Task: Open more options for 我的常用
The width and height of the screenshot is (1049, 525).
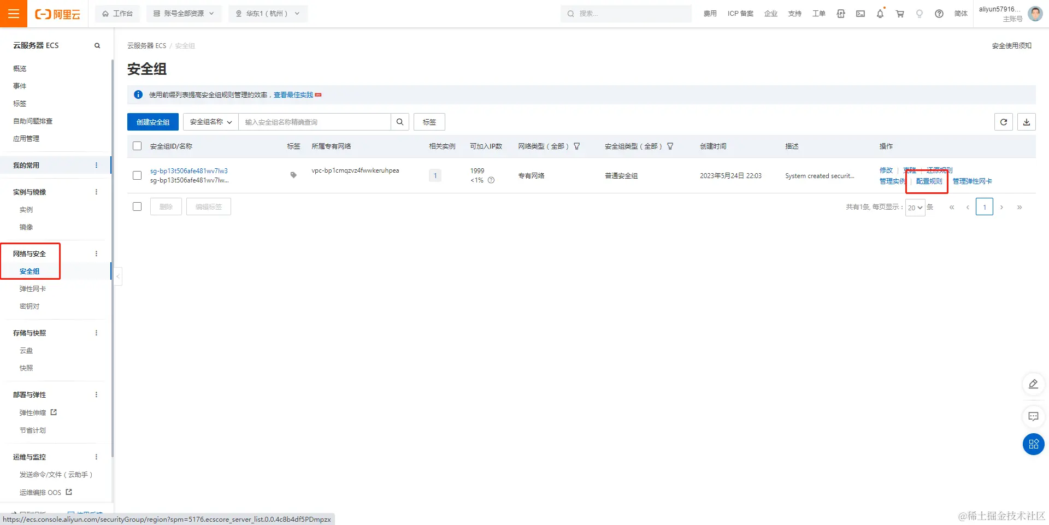Action: coord(97,165)
